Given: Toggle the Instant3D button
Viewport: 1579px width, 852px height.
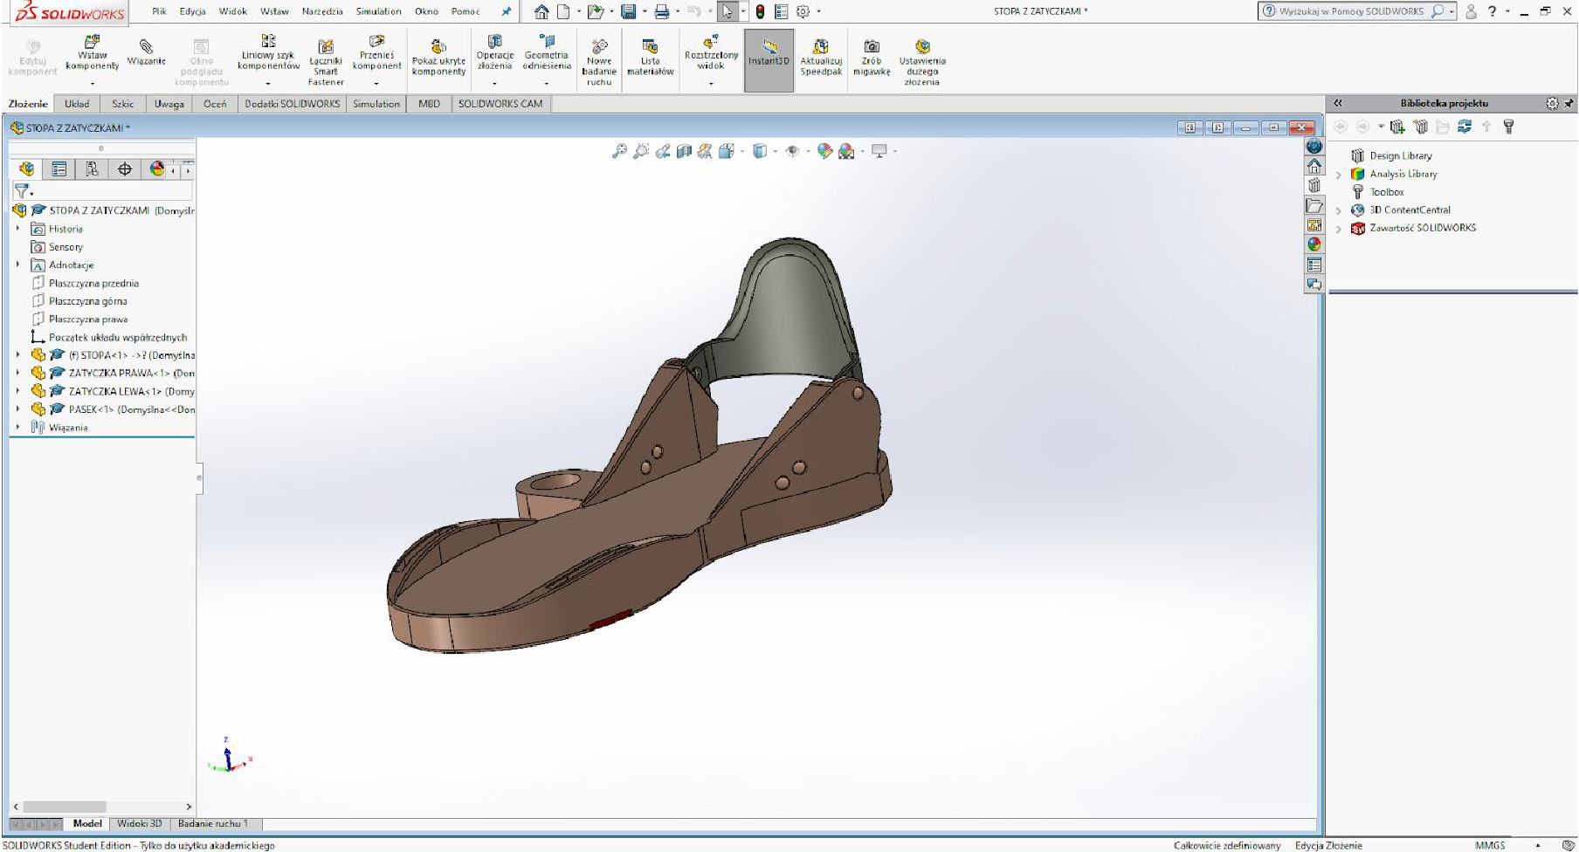Looking at the screenshot, I should click(769, 49).
